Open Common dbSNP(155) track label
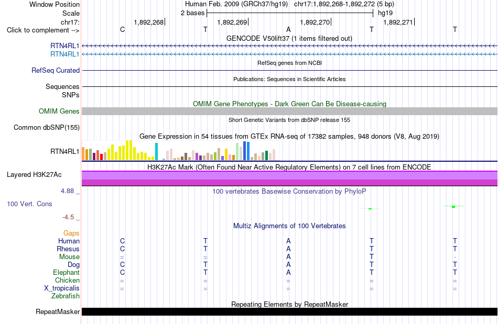The image size is (498, 324). click(x=46, y=127)
